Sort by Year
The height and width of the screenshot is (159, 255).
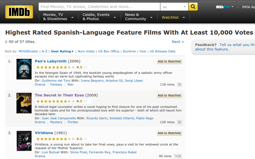coord(143,51)
